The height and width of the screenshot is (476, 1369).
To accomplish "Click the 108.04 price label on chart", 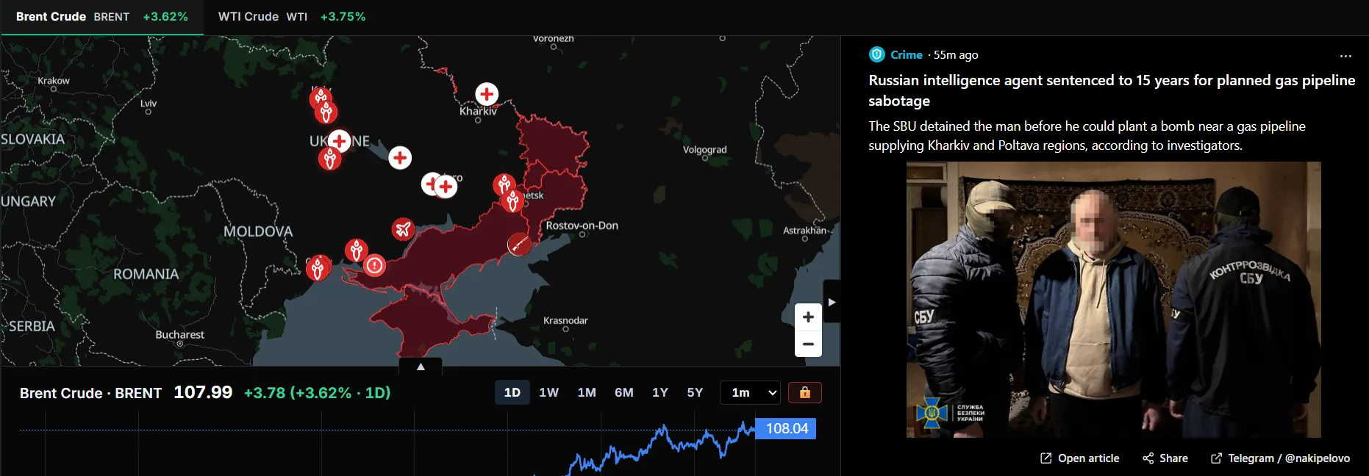I will pos(786,428).
